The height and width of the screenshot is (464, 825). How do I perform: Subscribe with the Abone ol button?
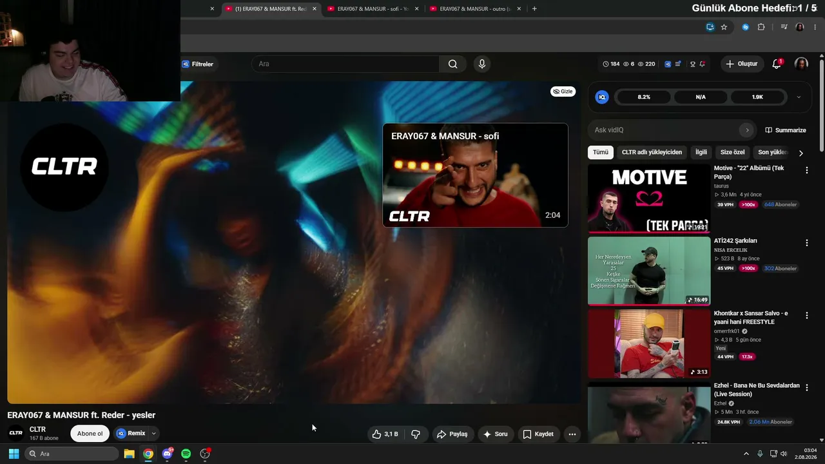pos(90,434)
